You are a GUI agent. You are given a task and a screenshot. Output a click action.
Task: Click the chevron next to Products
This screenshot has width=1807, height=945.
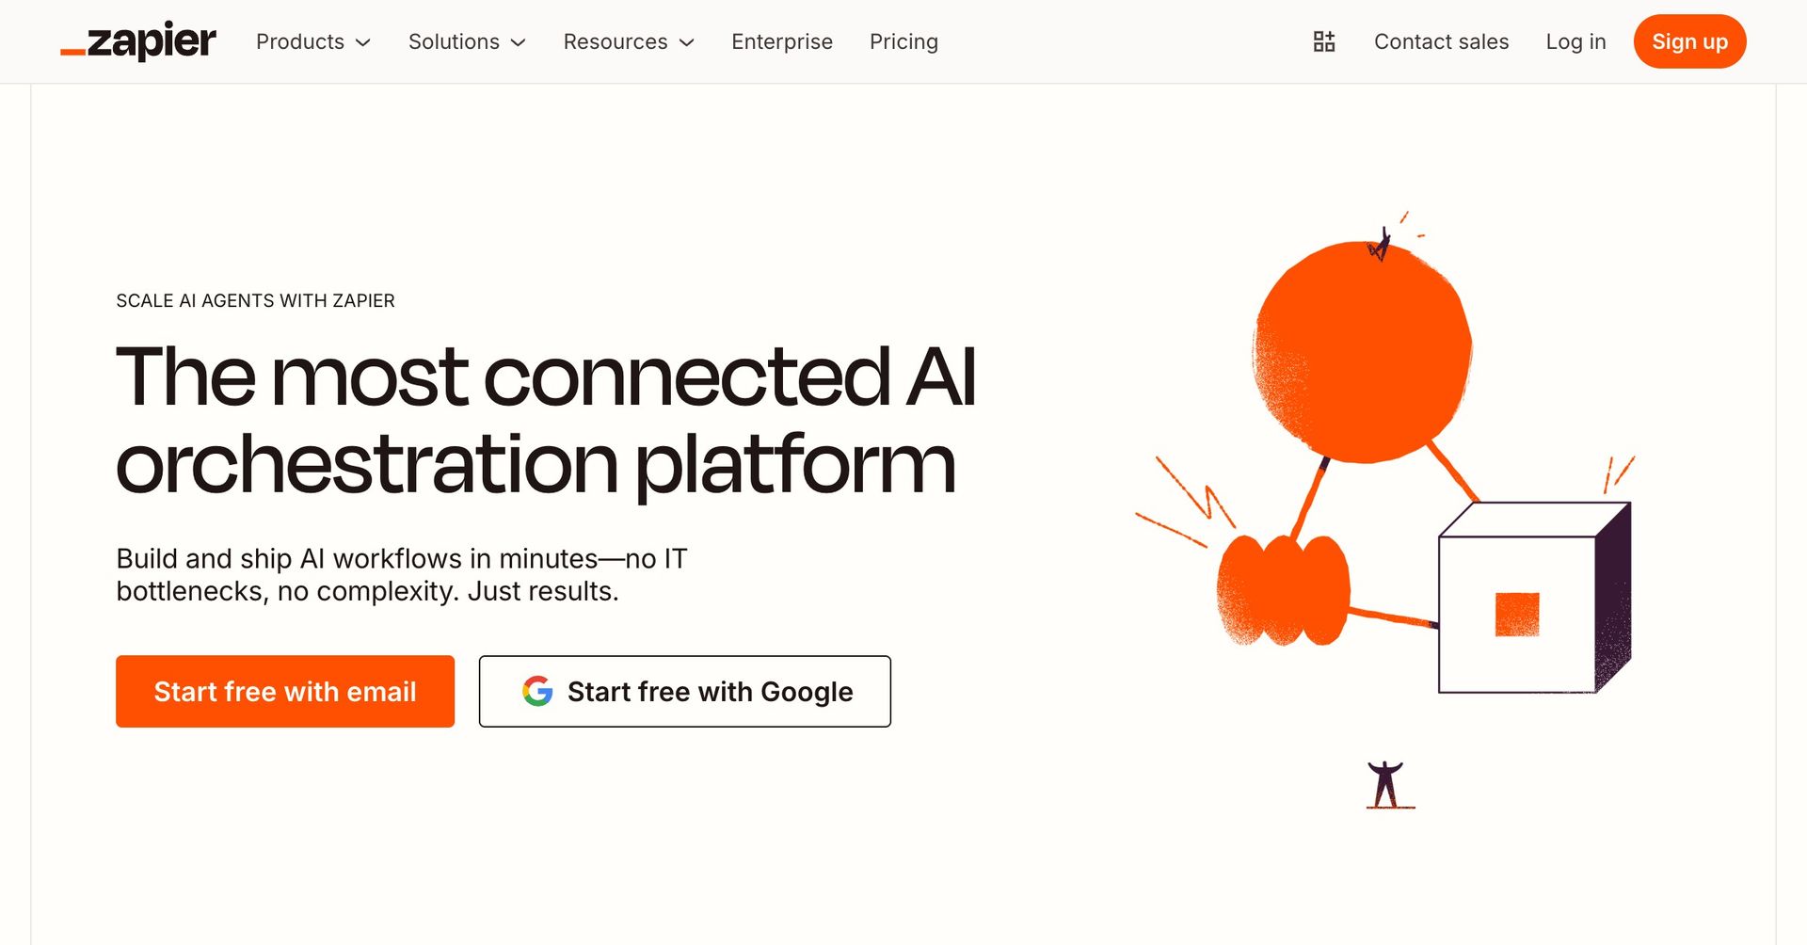click(364, 43)
